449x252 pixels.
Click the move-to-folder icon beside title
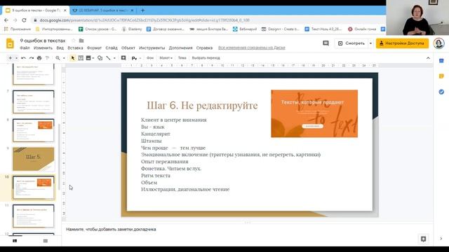(81, 41)
